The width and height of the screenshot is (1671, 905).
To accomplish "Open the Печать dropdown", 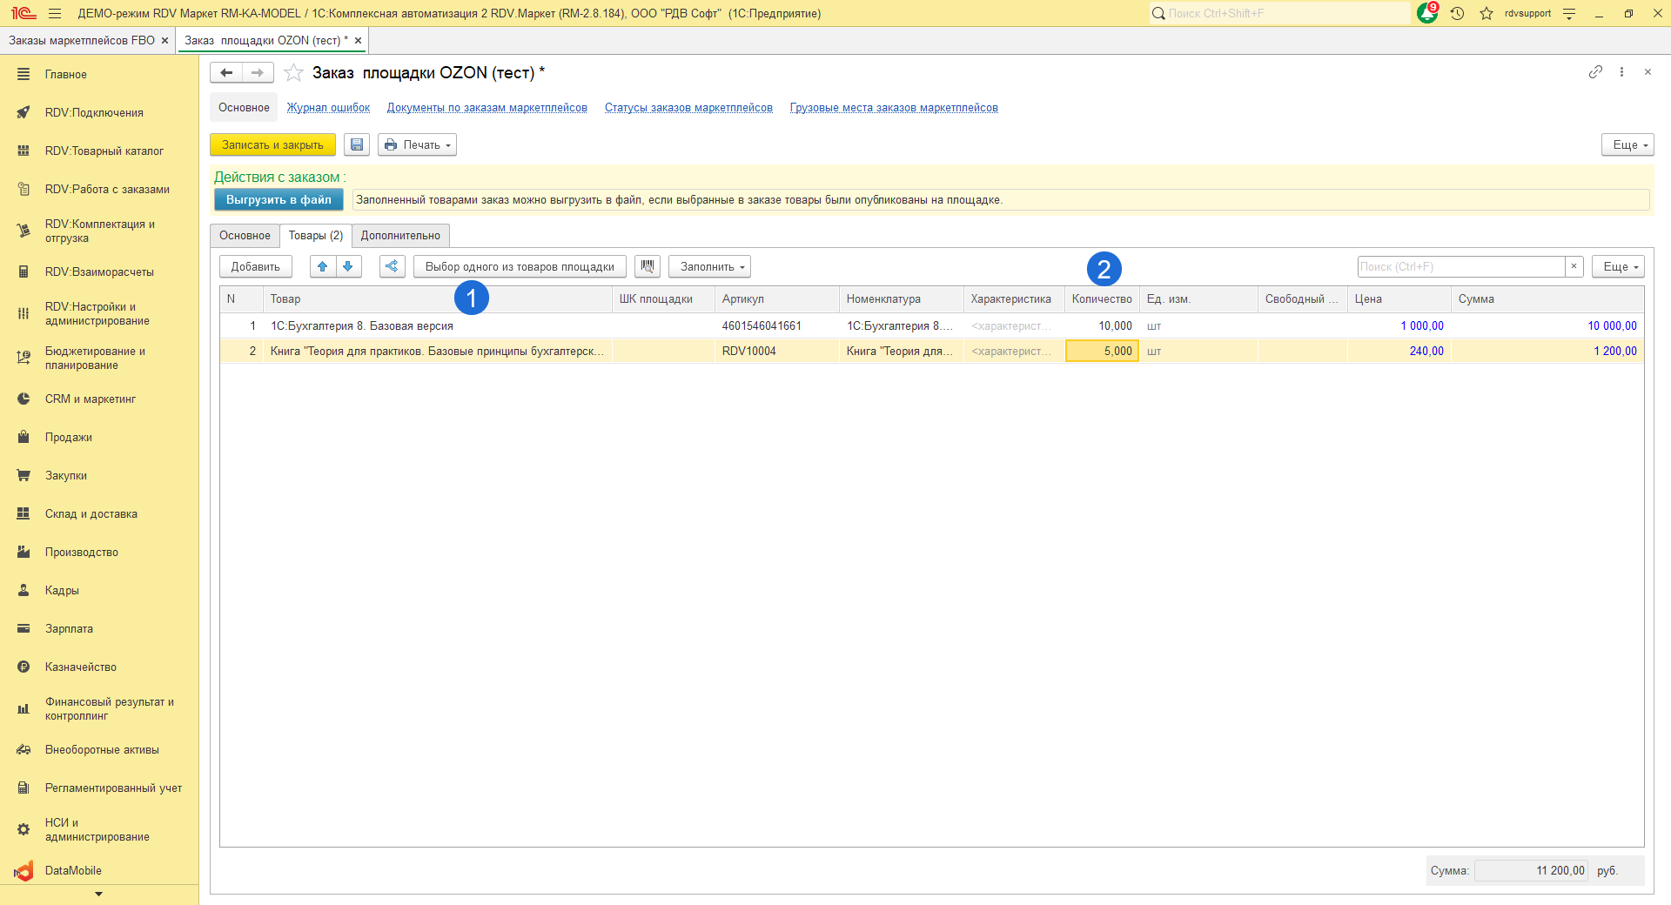I will (418, 145).
